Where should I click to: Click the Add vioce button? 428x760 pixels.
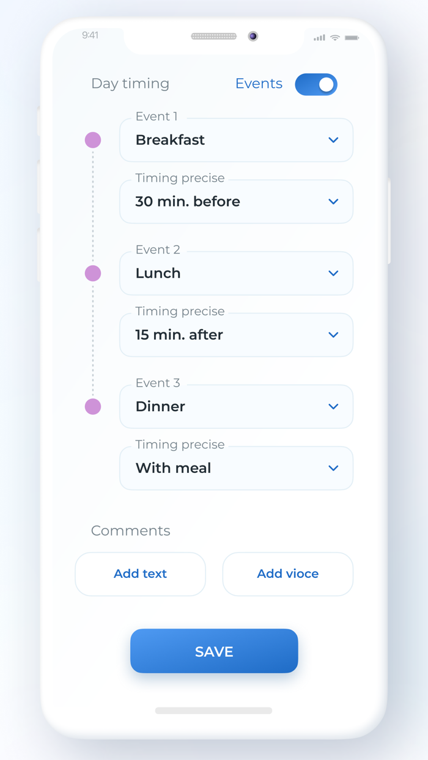(x=287, y=574)
